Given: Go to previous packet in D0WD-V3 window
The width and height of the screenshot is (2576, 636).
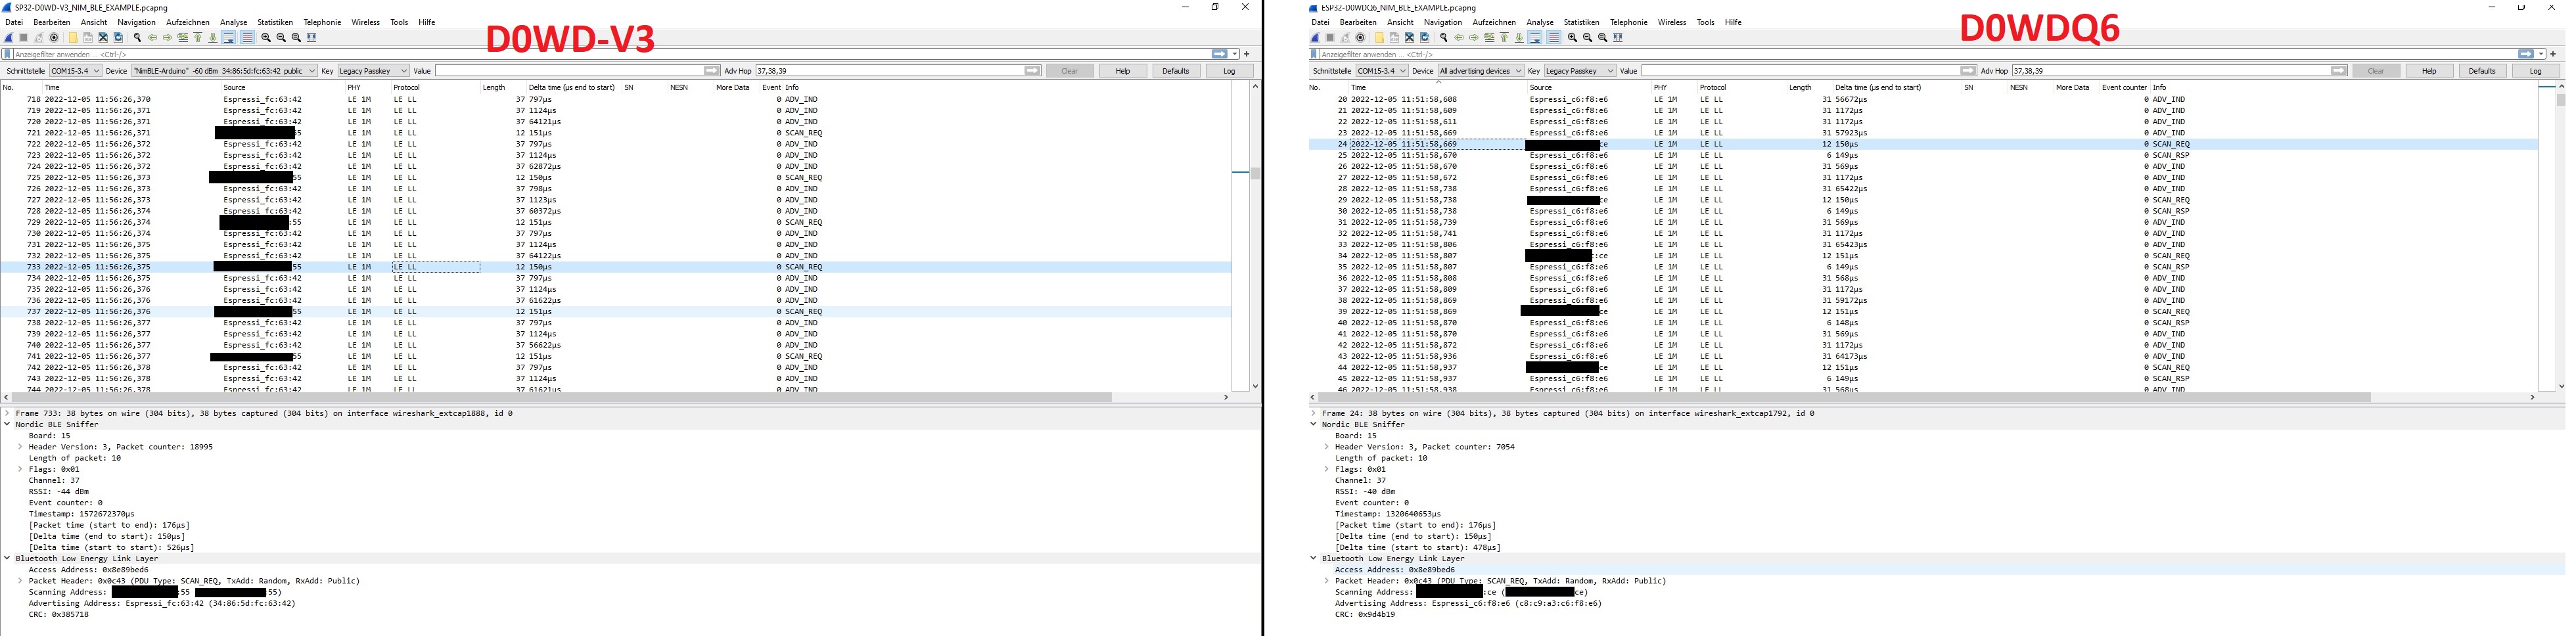Looking at the screenshot, I should [152, 37].
